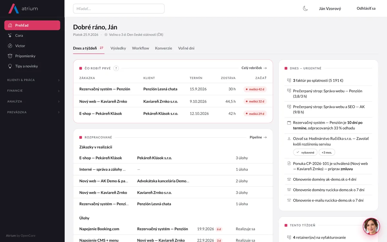Viewport: 387px width, 242px height.
Task: Open the Rezervačný systém — Penzión priority row
Action: [x=173, y=89]
